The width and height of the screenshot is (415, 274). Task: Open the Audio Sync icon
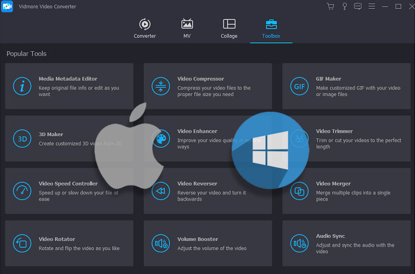pyautogui.click(x=299, y=243)
